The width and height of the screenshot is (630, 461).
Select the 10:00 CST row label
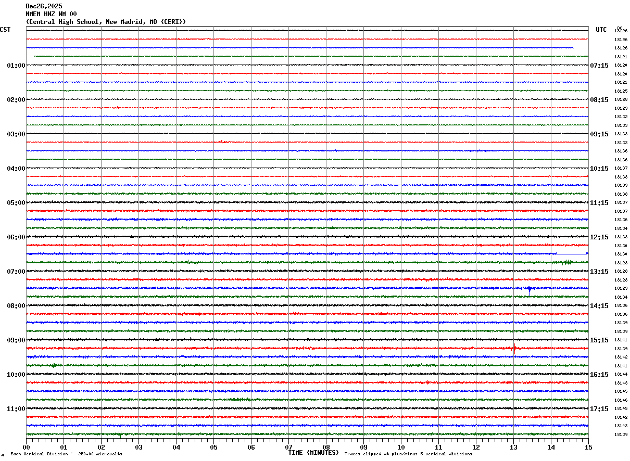coord(16,375)
